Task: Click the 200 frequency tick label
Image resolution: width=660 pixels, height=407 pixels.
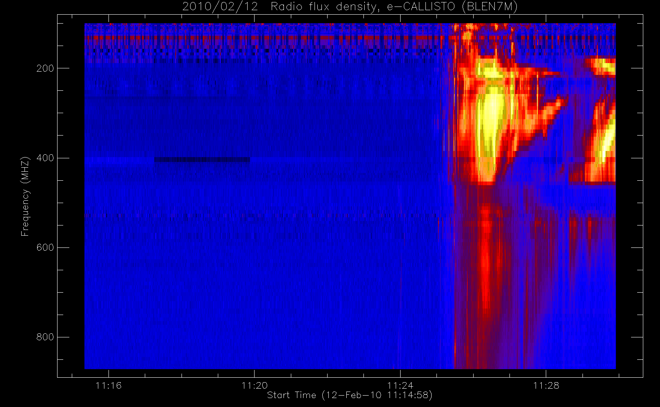Action: point(45,68)
